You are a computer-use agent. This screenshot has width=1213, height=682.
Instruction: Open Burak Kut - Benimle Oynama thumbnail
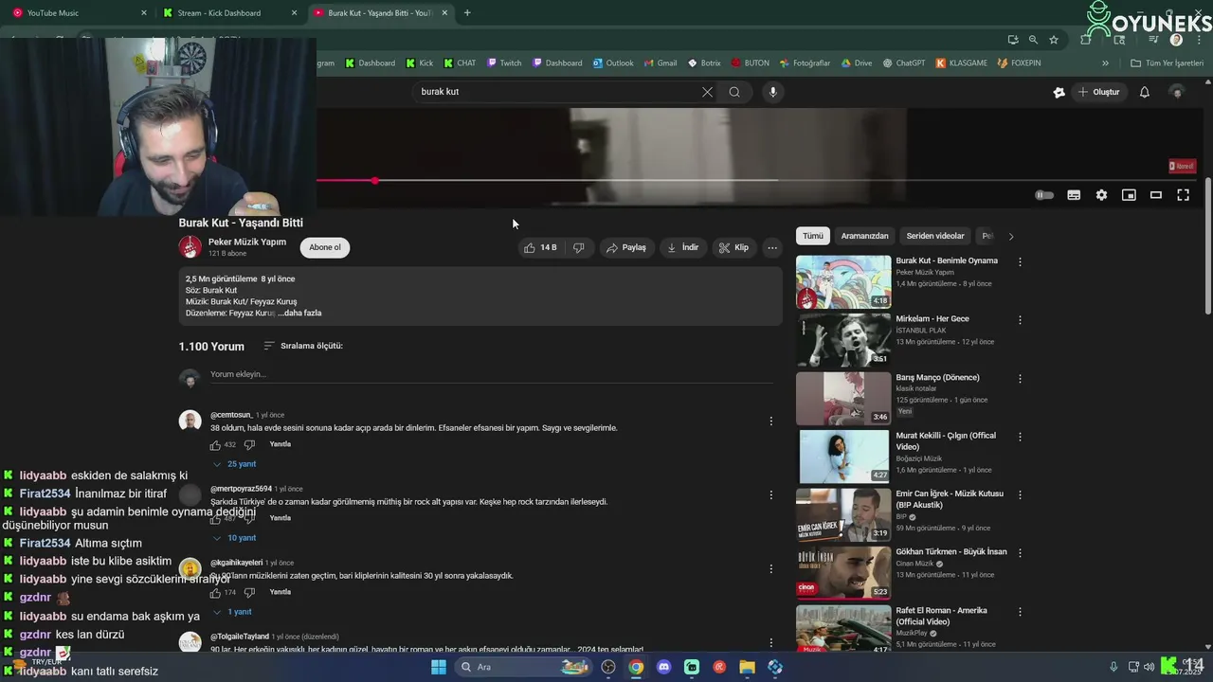tap(843, 281)
